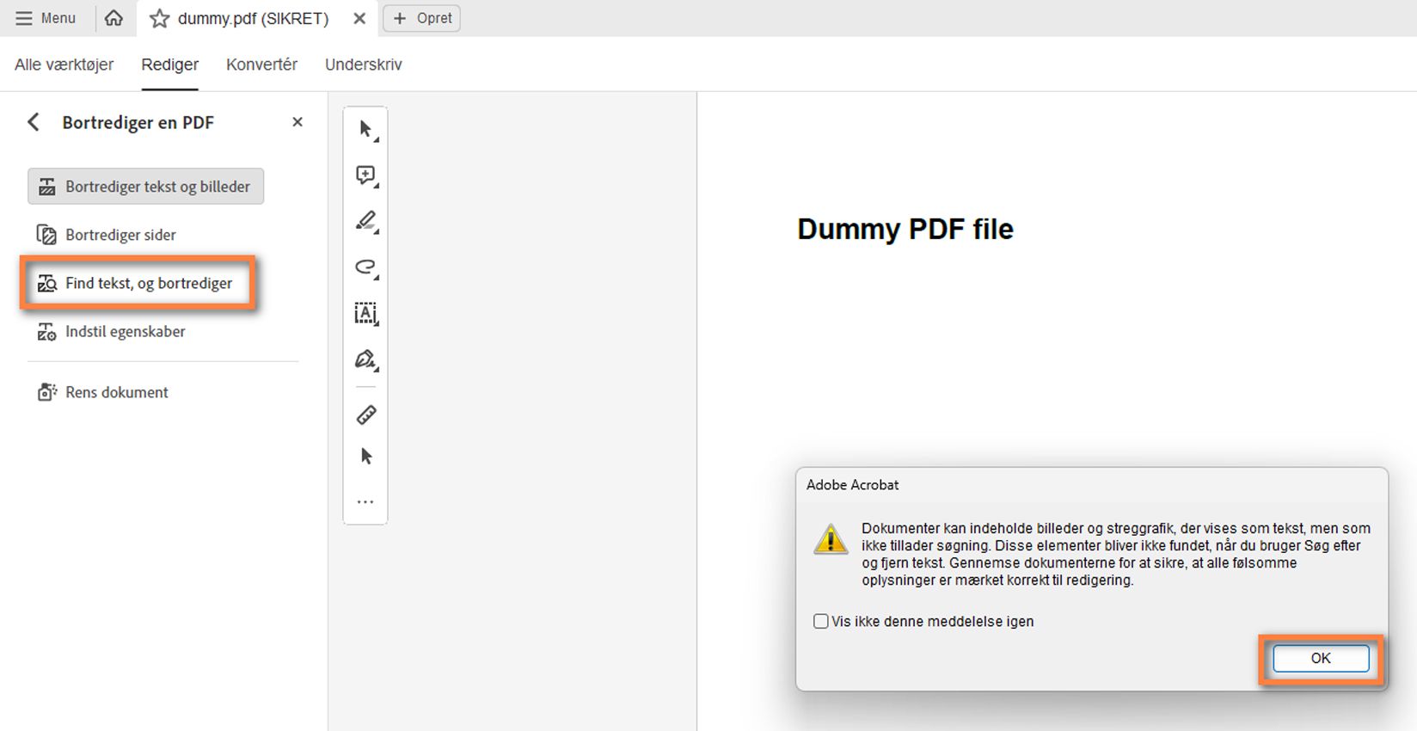Open the Underskriv tab
The height and width of the screenshot is (731, 1417).
point(363,64)
